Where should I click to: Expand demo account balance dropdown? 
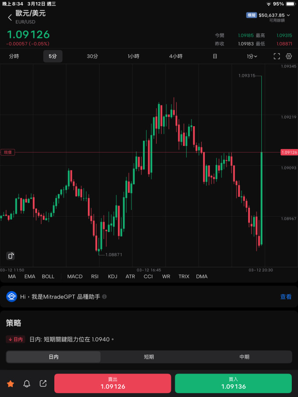[x=288, y=15]
